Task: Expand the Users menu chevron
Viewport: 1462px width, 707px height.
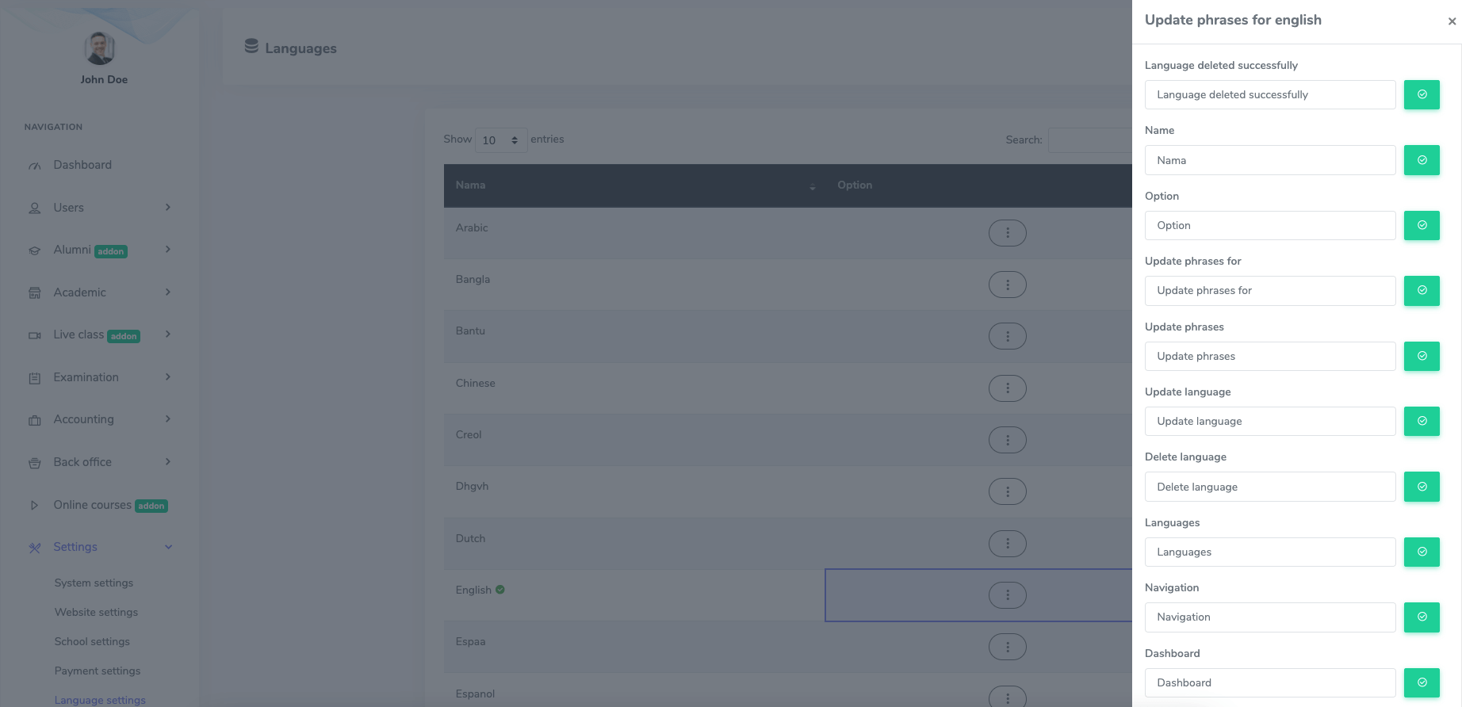Action: coord(168,208)
